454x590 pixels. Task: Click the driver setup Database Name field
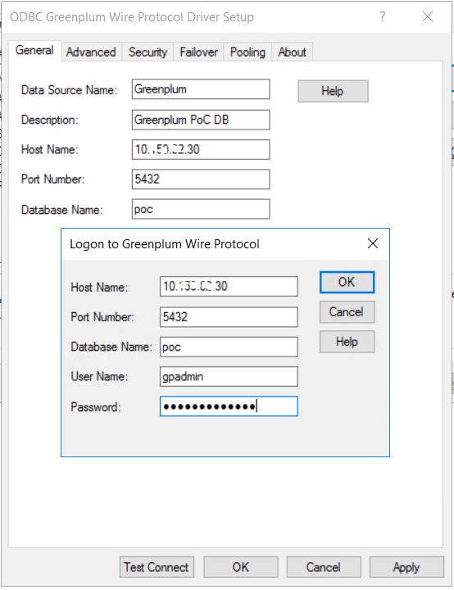201,209
